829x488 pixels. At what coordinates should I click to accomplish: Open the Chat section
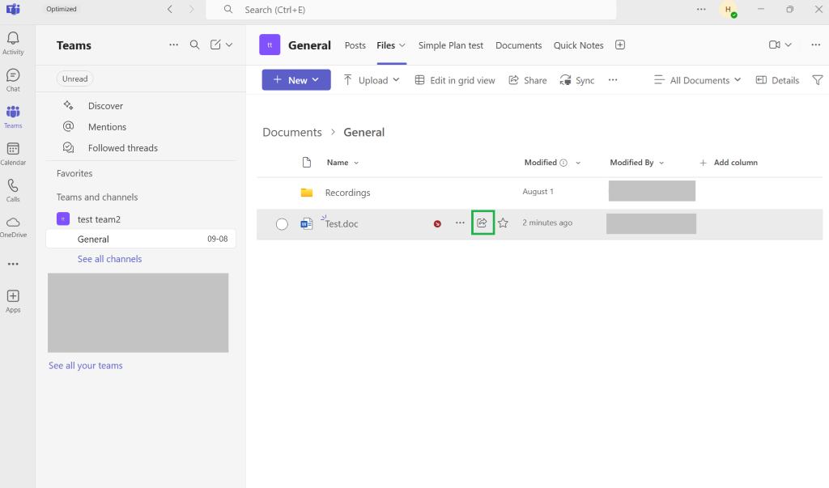13,80
